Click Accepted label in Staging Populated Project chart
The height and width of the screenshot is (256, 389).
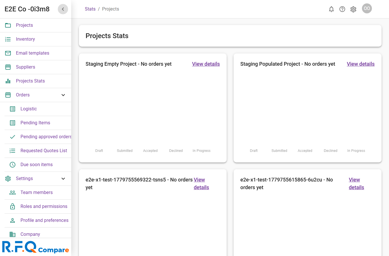(x=305, y=151)
